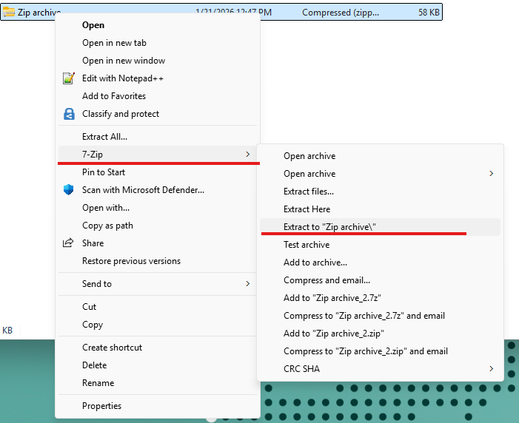Expand the 7-Zip submenu arrow
The width and height of the screenshot is (519, 423).
(x=247, y=154)
